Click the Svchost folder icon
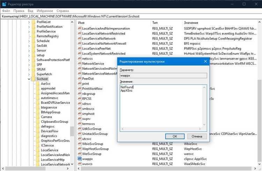Screen dimensions: 262x171 click(x=34, y=79)
